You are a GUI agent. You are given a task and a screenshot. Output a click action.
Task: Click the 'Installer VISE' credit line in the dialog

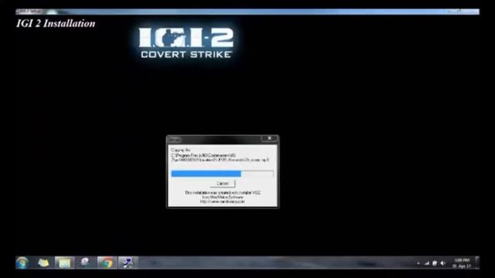[x=223, y=192]
